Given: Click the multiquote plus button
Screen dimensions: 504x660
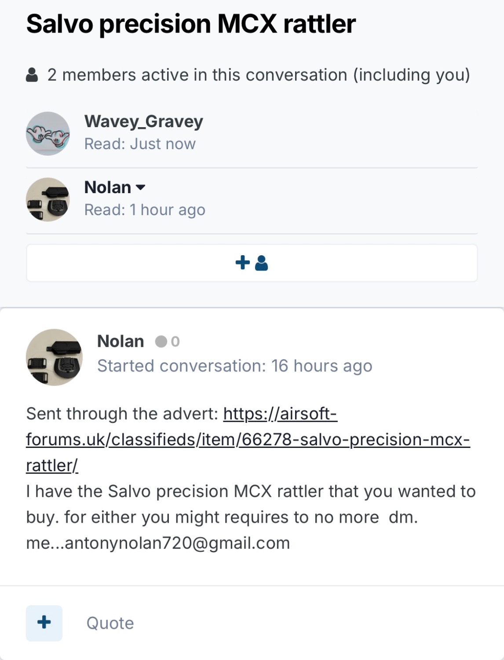Looking at the screenshot, I should point(44,623).
